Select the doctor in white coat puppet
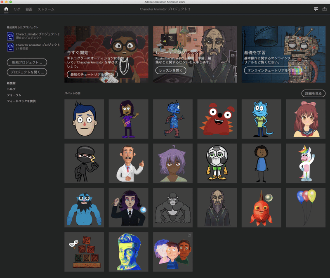Viewport: 330px width, 278px height. 128,163
